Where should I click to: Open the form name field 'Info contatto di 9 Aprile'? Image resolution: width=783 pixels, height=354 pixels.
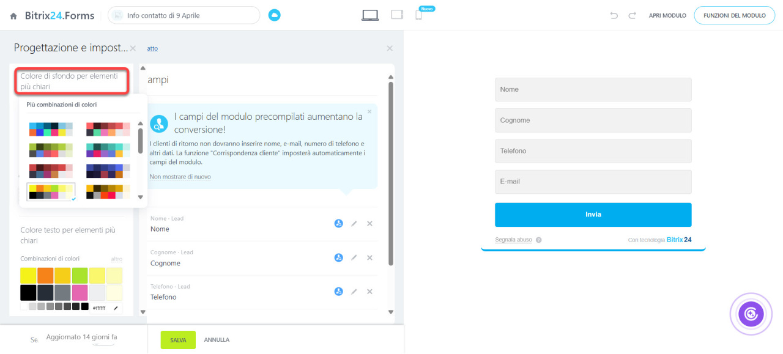tap(184, 15)
